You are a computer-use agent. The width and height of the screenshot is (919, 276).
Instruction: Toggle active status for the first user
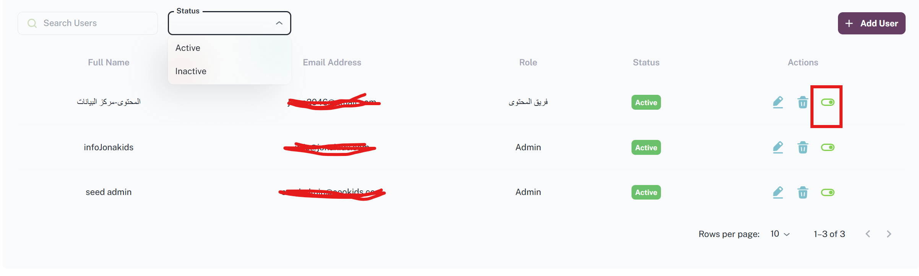click(828, 102)
